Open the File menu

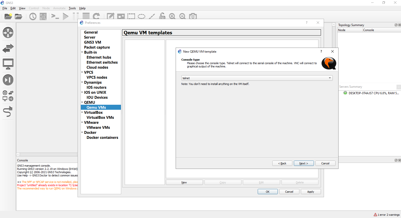click(5, 8)
